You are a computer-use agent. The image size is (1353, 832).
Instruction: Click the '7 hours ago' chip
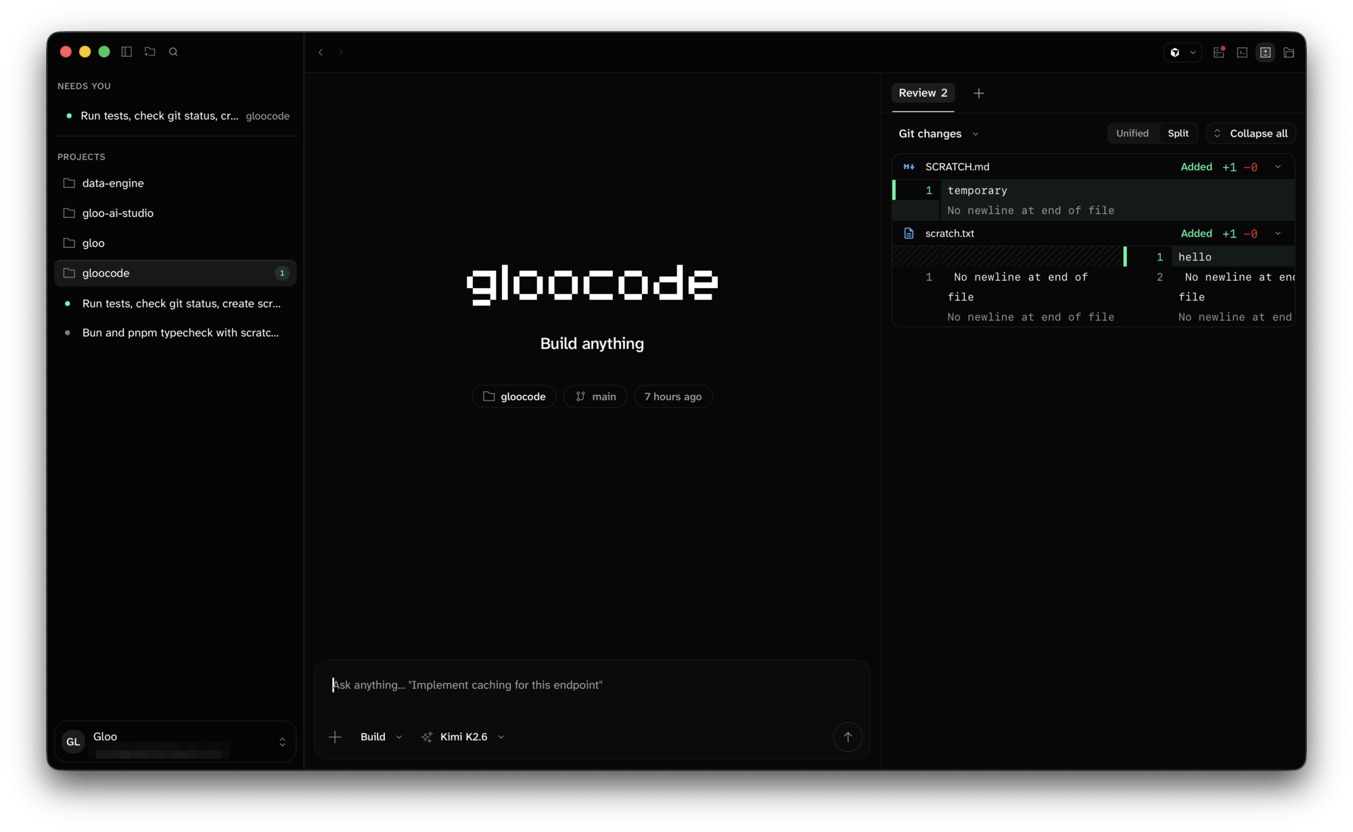673,396
